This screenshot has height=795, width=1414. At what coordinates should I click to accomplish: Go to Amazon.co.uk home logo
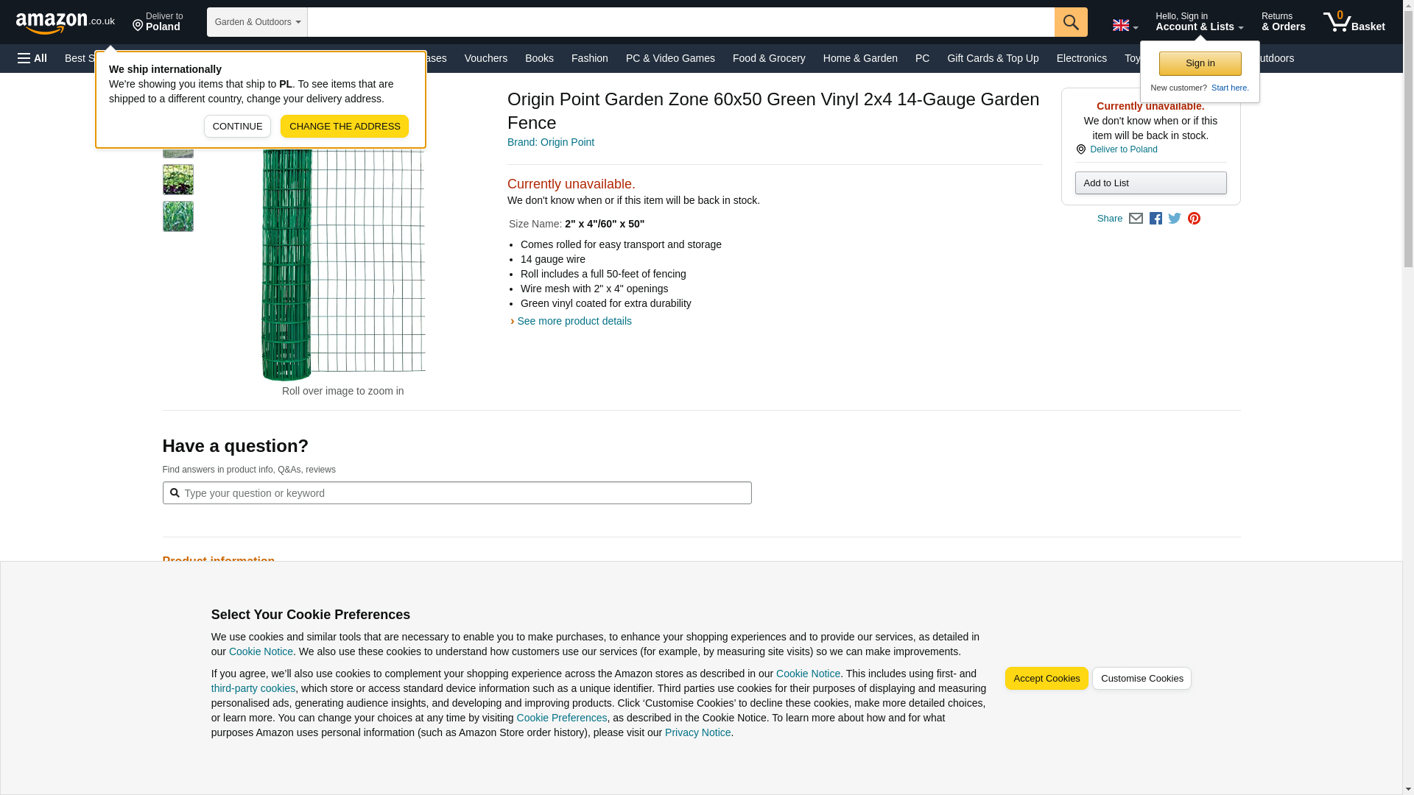click(x=65, y=23)
